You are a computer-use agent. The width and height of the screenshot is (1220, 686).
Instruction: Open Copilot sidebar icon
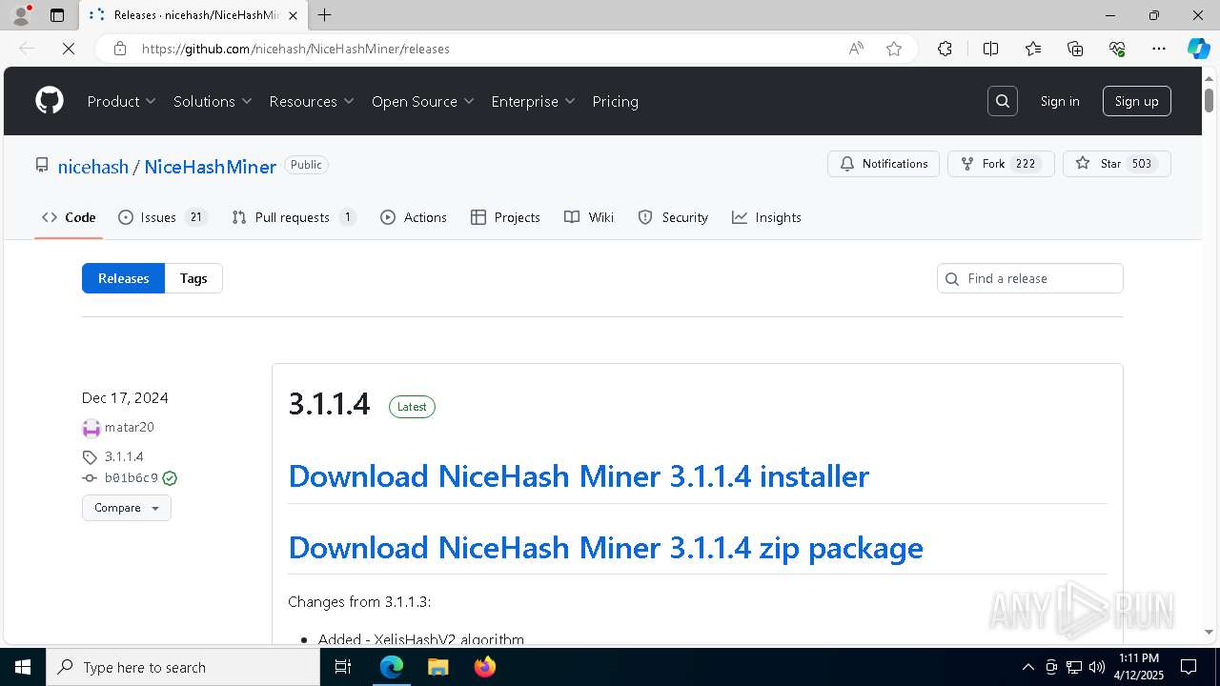click(x=1198, y=49)
